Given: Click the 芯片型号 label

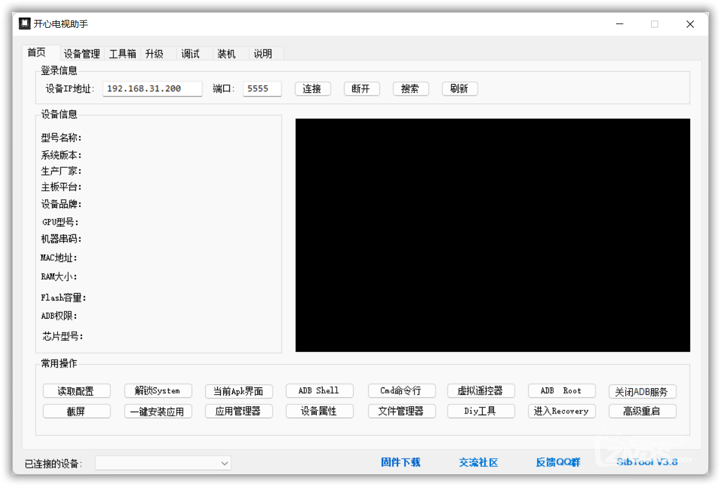Looking at the screenshot, I should (63, 336).
